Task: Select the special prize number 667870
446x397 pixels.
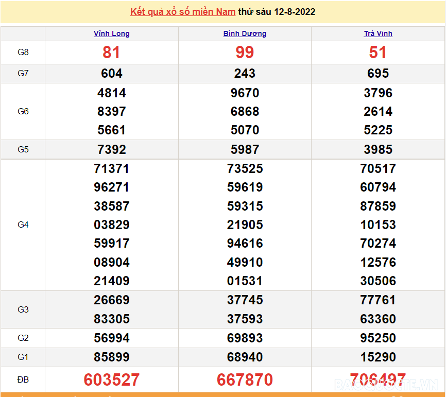Action: pyautogui.click(x=245, y=380)
